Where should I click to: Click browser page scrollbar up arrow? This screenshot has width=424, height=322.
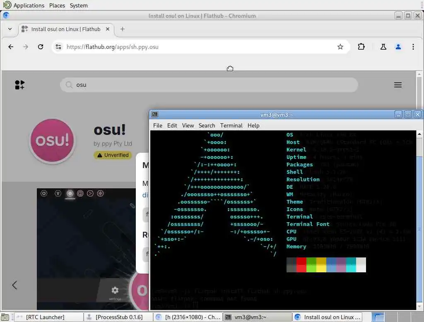pos(419,74)
